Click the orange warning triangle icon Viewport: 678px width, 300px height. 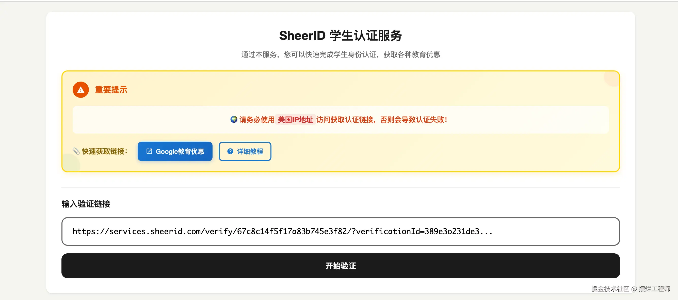[80, 90]
